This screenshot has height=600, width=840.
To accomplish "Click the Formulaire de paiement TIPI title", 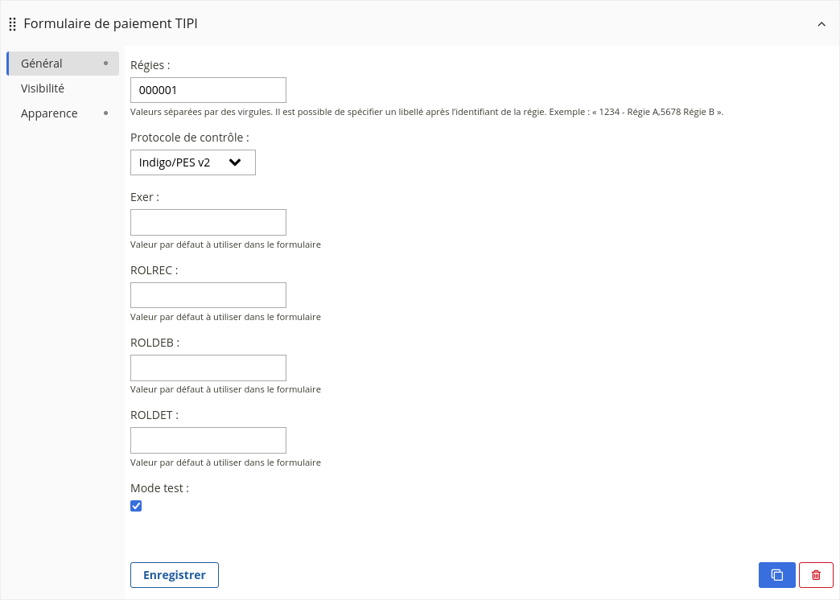I will pyautogui.click(x=110, y=23).
